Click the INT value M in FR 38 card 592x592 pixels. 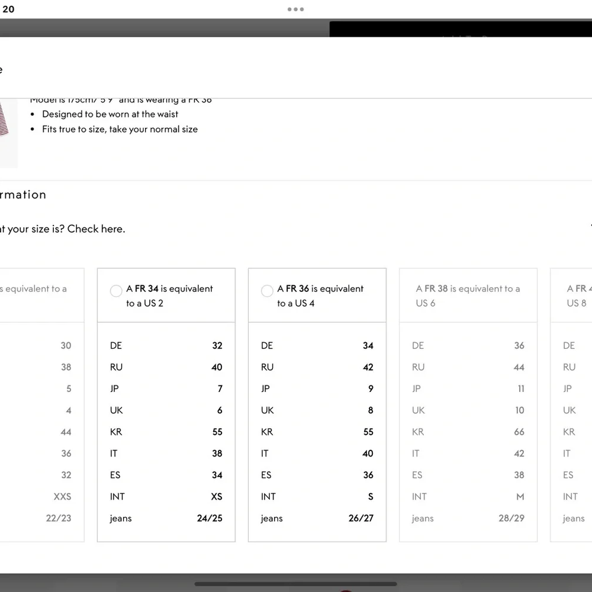tap(520, 497)
